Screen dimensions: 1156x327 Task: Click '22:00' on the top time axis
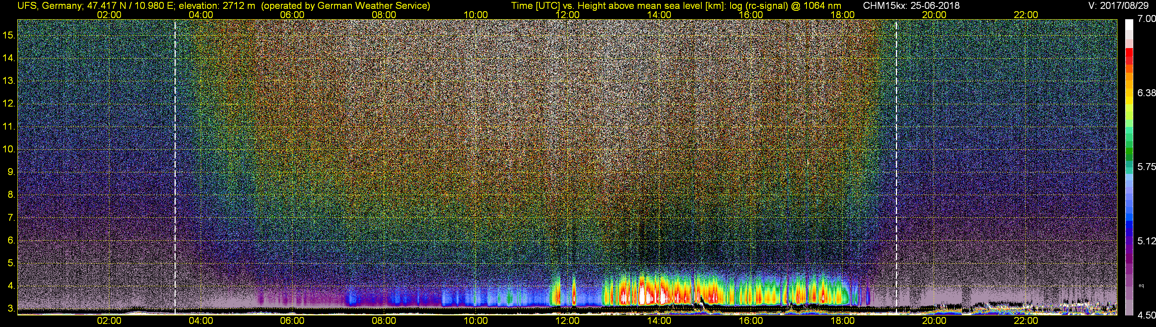pyautogui.click(x=1026, y=15)
